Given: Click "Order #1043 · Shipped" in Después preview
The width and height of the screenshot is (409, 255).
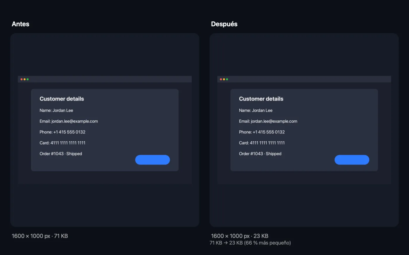Looking at the screenshot, I should pos(260,154).
